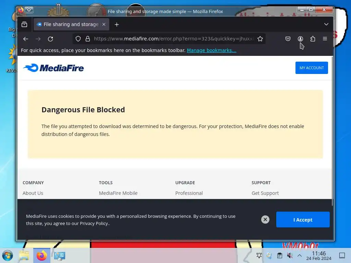The image size is (351, 263).
Task: Dismiss cookie banner with round X button
Action: coord(265,220)
